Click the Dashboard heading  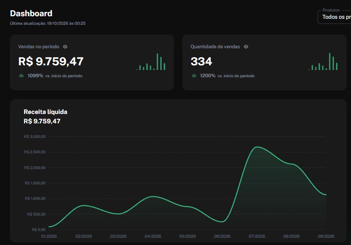[31, 13]
